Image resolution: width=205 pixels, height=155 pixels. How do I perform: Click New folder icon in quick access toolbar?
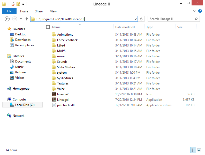tap(18, 4)
